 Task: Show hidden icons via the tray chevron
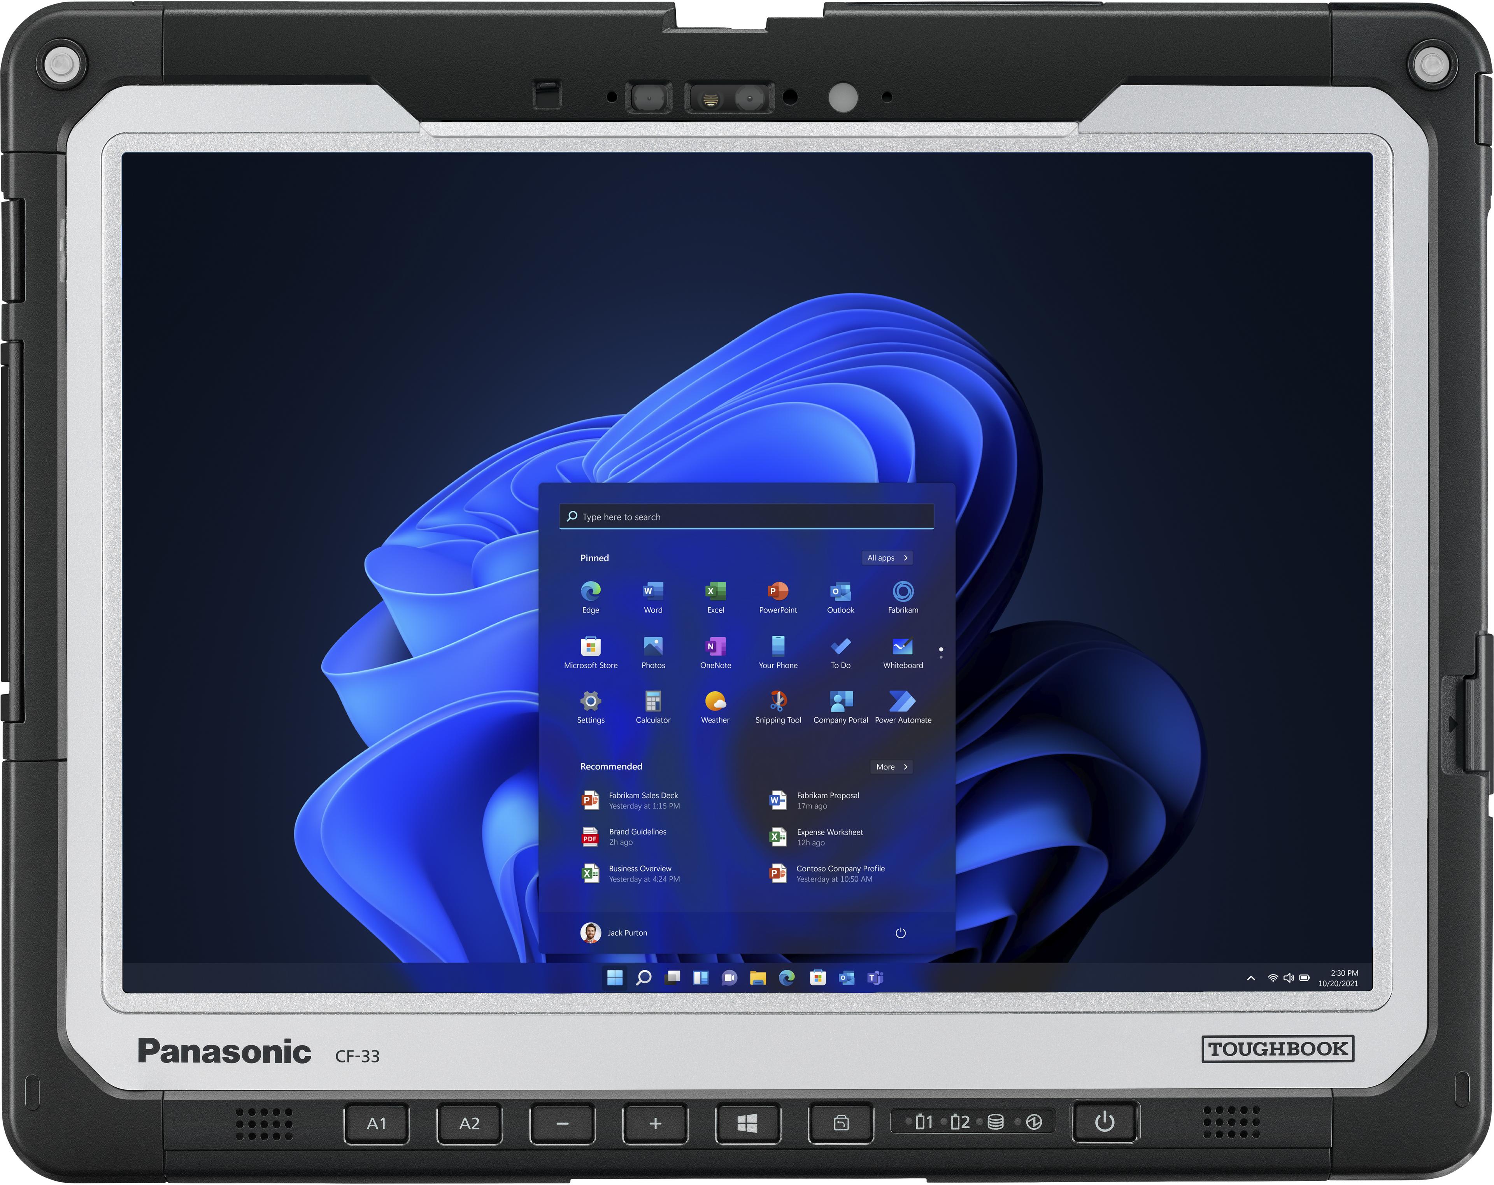click(x=1252, y=978)
